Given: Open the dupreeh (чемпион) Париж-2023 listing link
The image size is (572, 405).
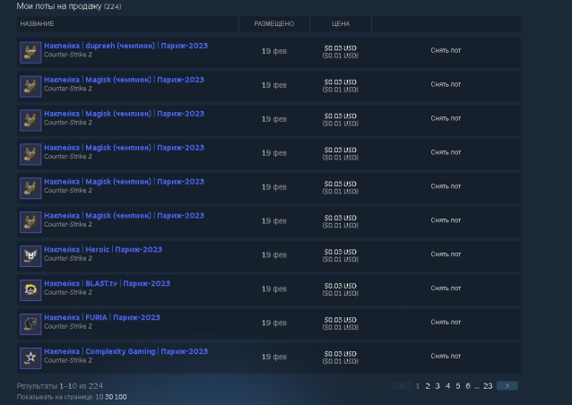Looking at the screenshot, I should tap(126, 46).
